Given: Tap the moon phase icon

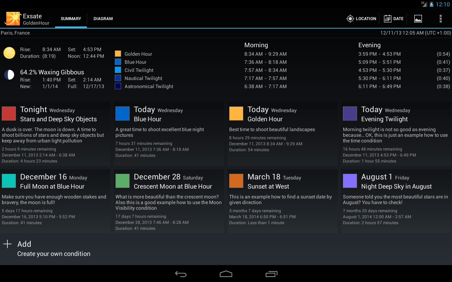Looking at the screenshot, I should [9, 75].
